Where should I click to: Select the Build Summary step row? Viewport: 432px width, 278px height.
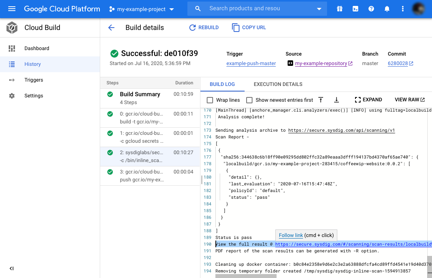(x=150, y=98)
